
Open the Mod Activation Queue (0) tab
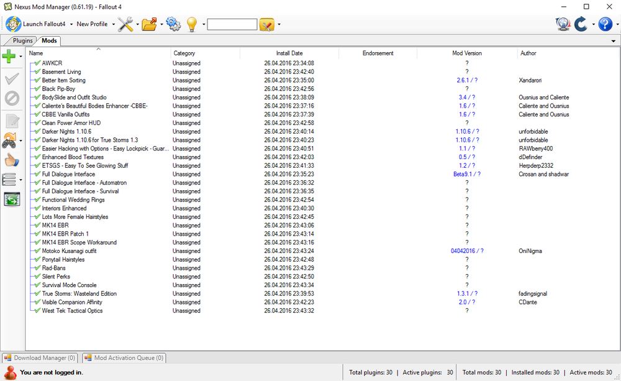click(x=124, y=358)
